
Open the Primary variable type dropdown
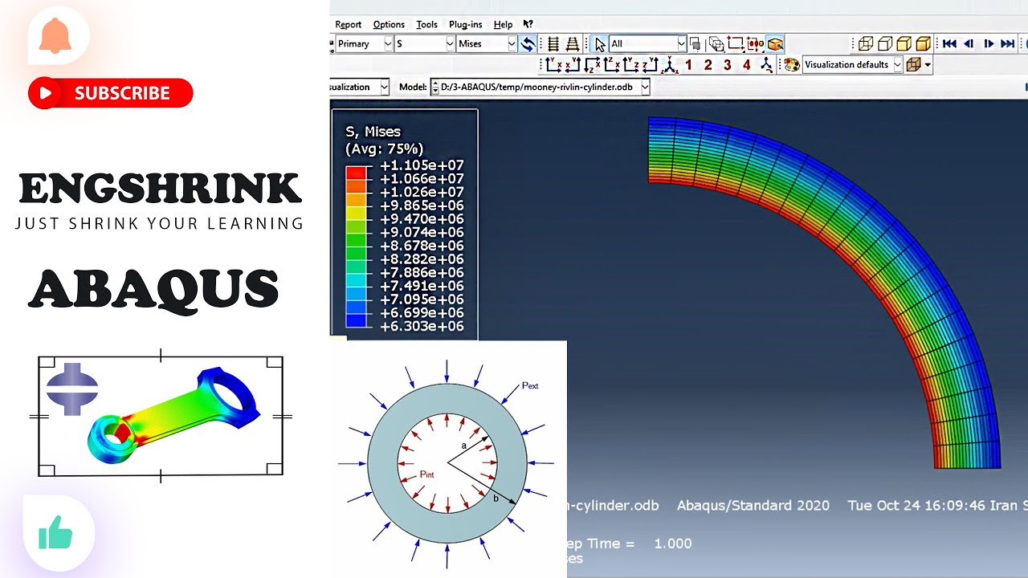click(x=364, y=43)
